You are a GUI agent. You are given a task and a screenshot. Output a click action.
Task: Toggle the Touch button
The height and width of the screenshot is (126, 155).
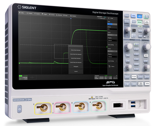click(134, 22)
